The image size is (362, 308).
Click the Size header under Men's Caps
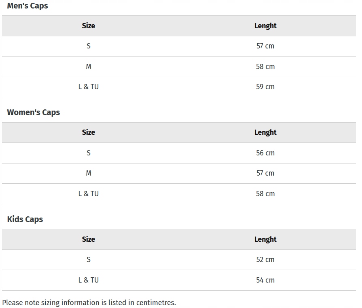tap(89, 26)
